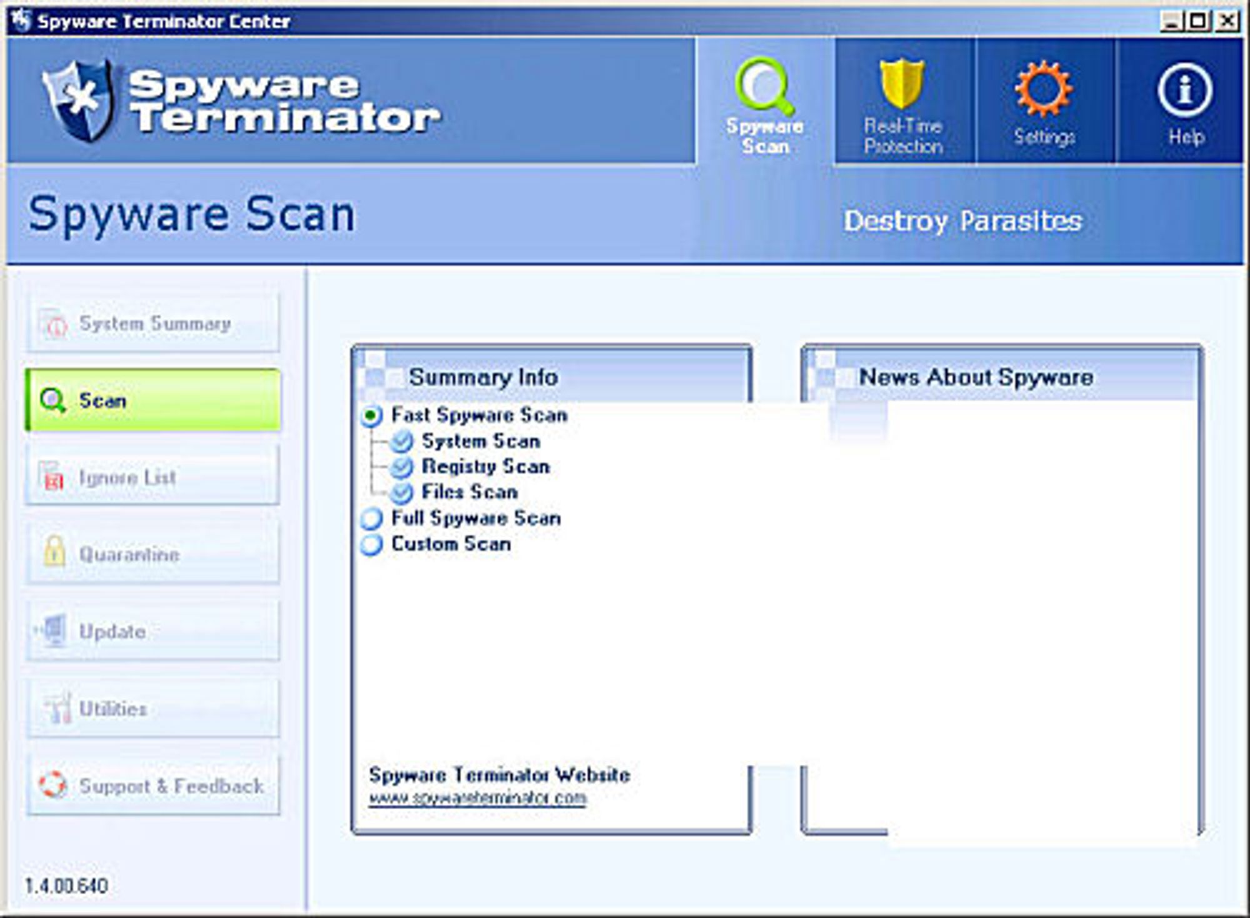Screen dimensions: 1250x918
Task: Open the www.spywareterminator.com link
Action: coord(477,799)
